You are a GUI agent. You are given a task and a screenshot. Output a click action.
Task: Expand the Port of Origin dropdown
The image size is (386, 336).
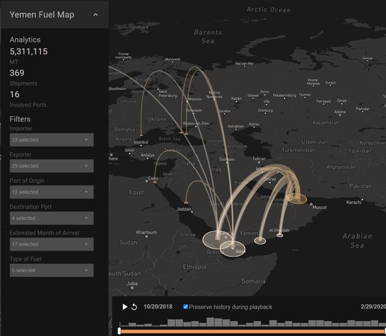[51, 192]
